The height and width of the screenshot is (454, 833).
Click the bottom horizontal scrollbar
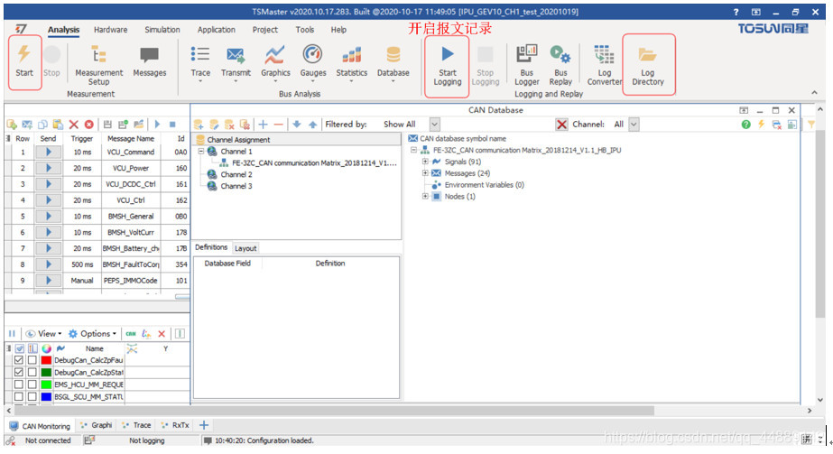335,411
